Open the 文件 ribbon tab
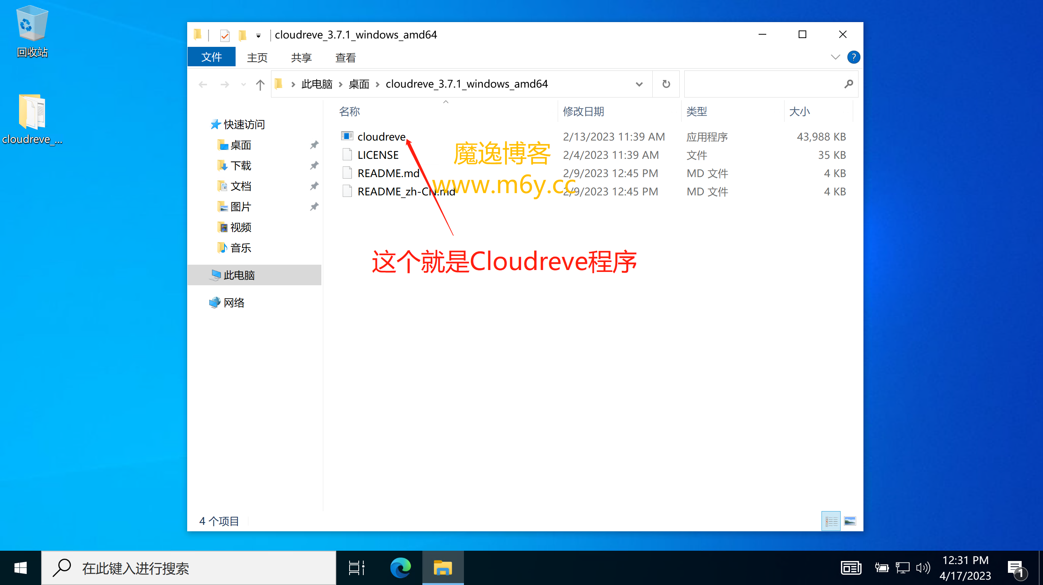The height and width of the screenshot is (585, 1043). tap(211, 57)
